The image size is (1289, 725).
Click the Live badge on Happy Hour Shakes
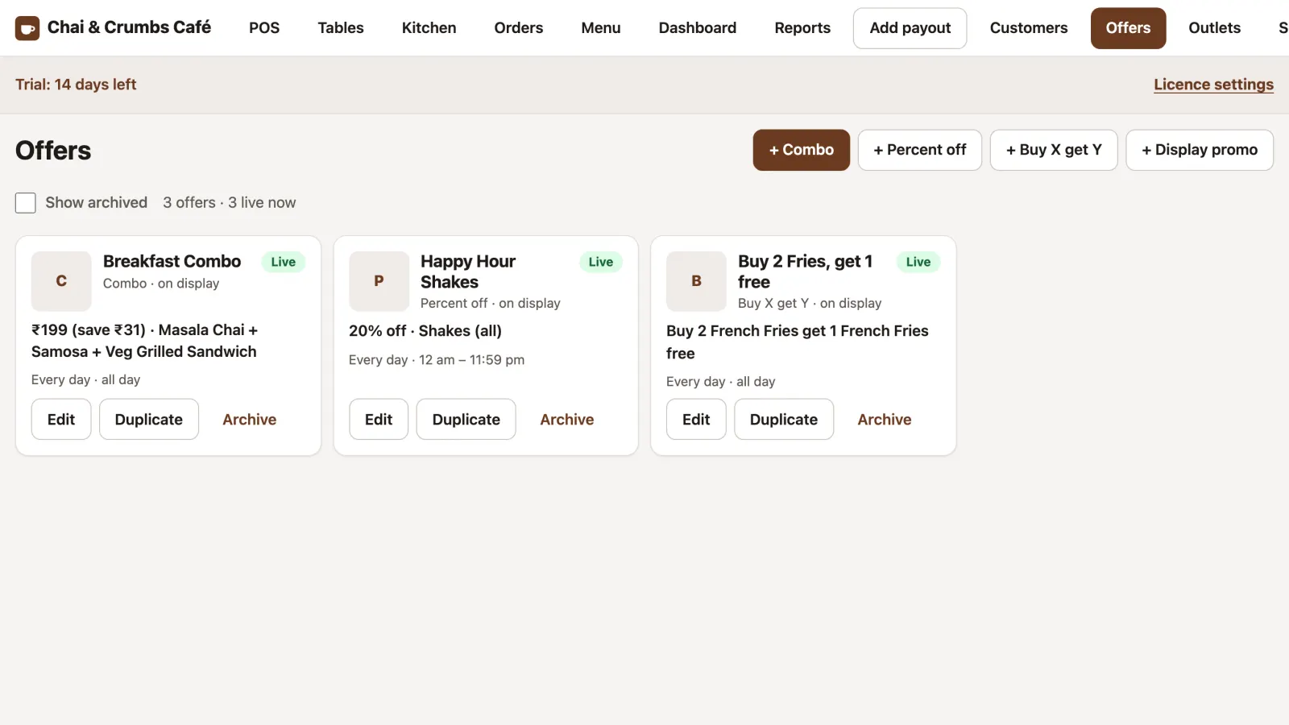point(601,262)
